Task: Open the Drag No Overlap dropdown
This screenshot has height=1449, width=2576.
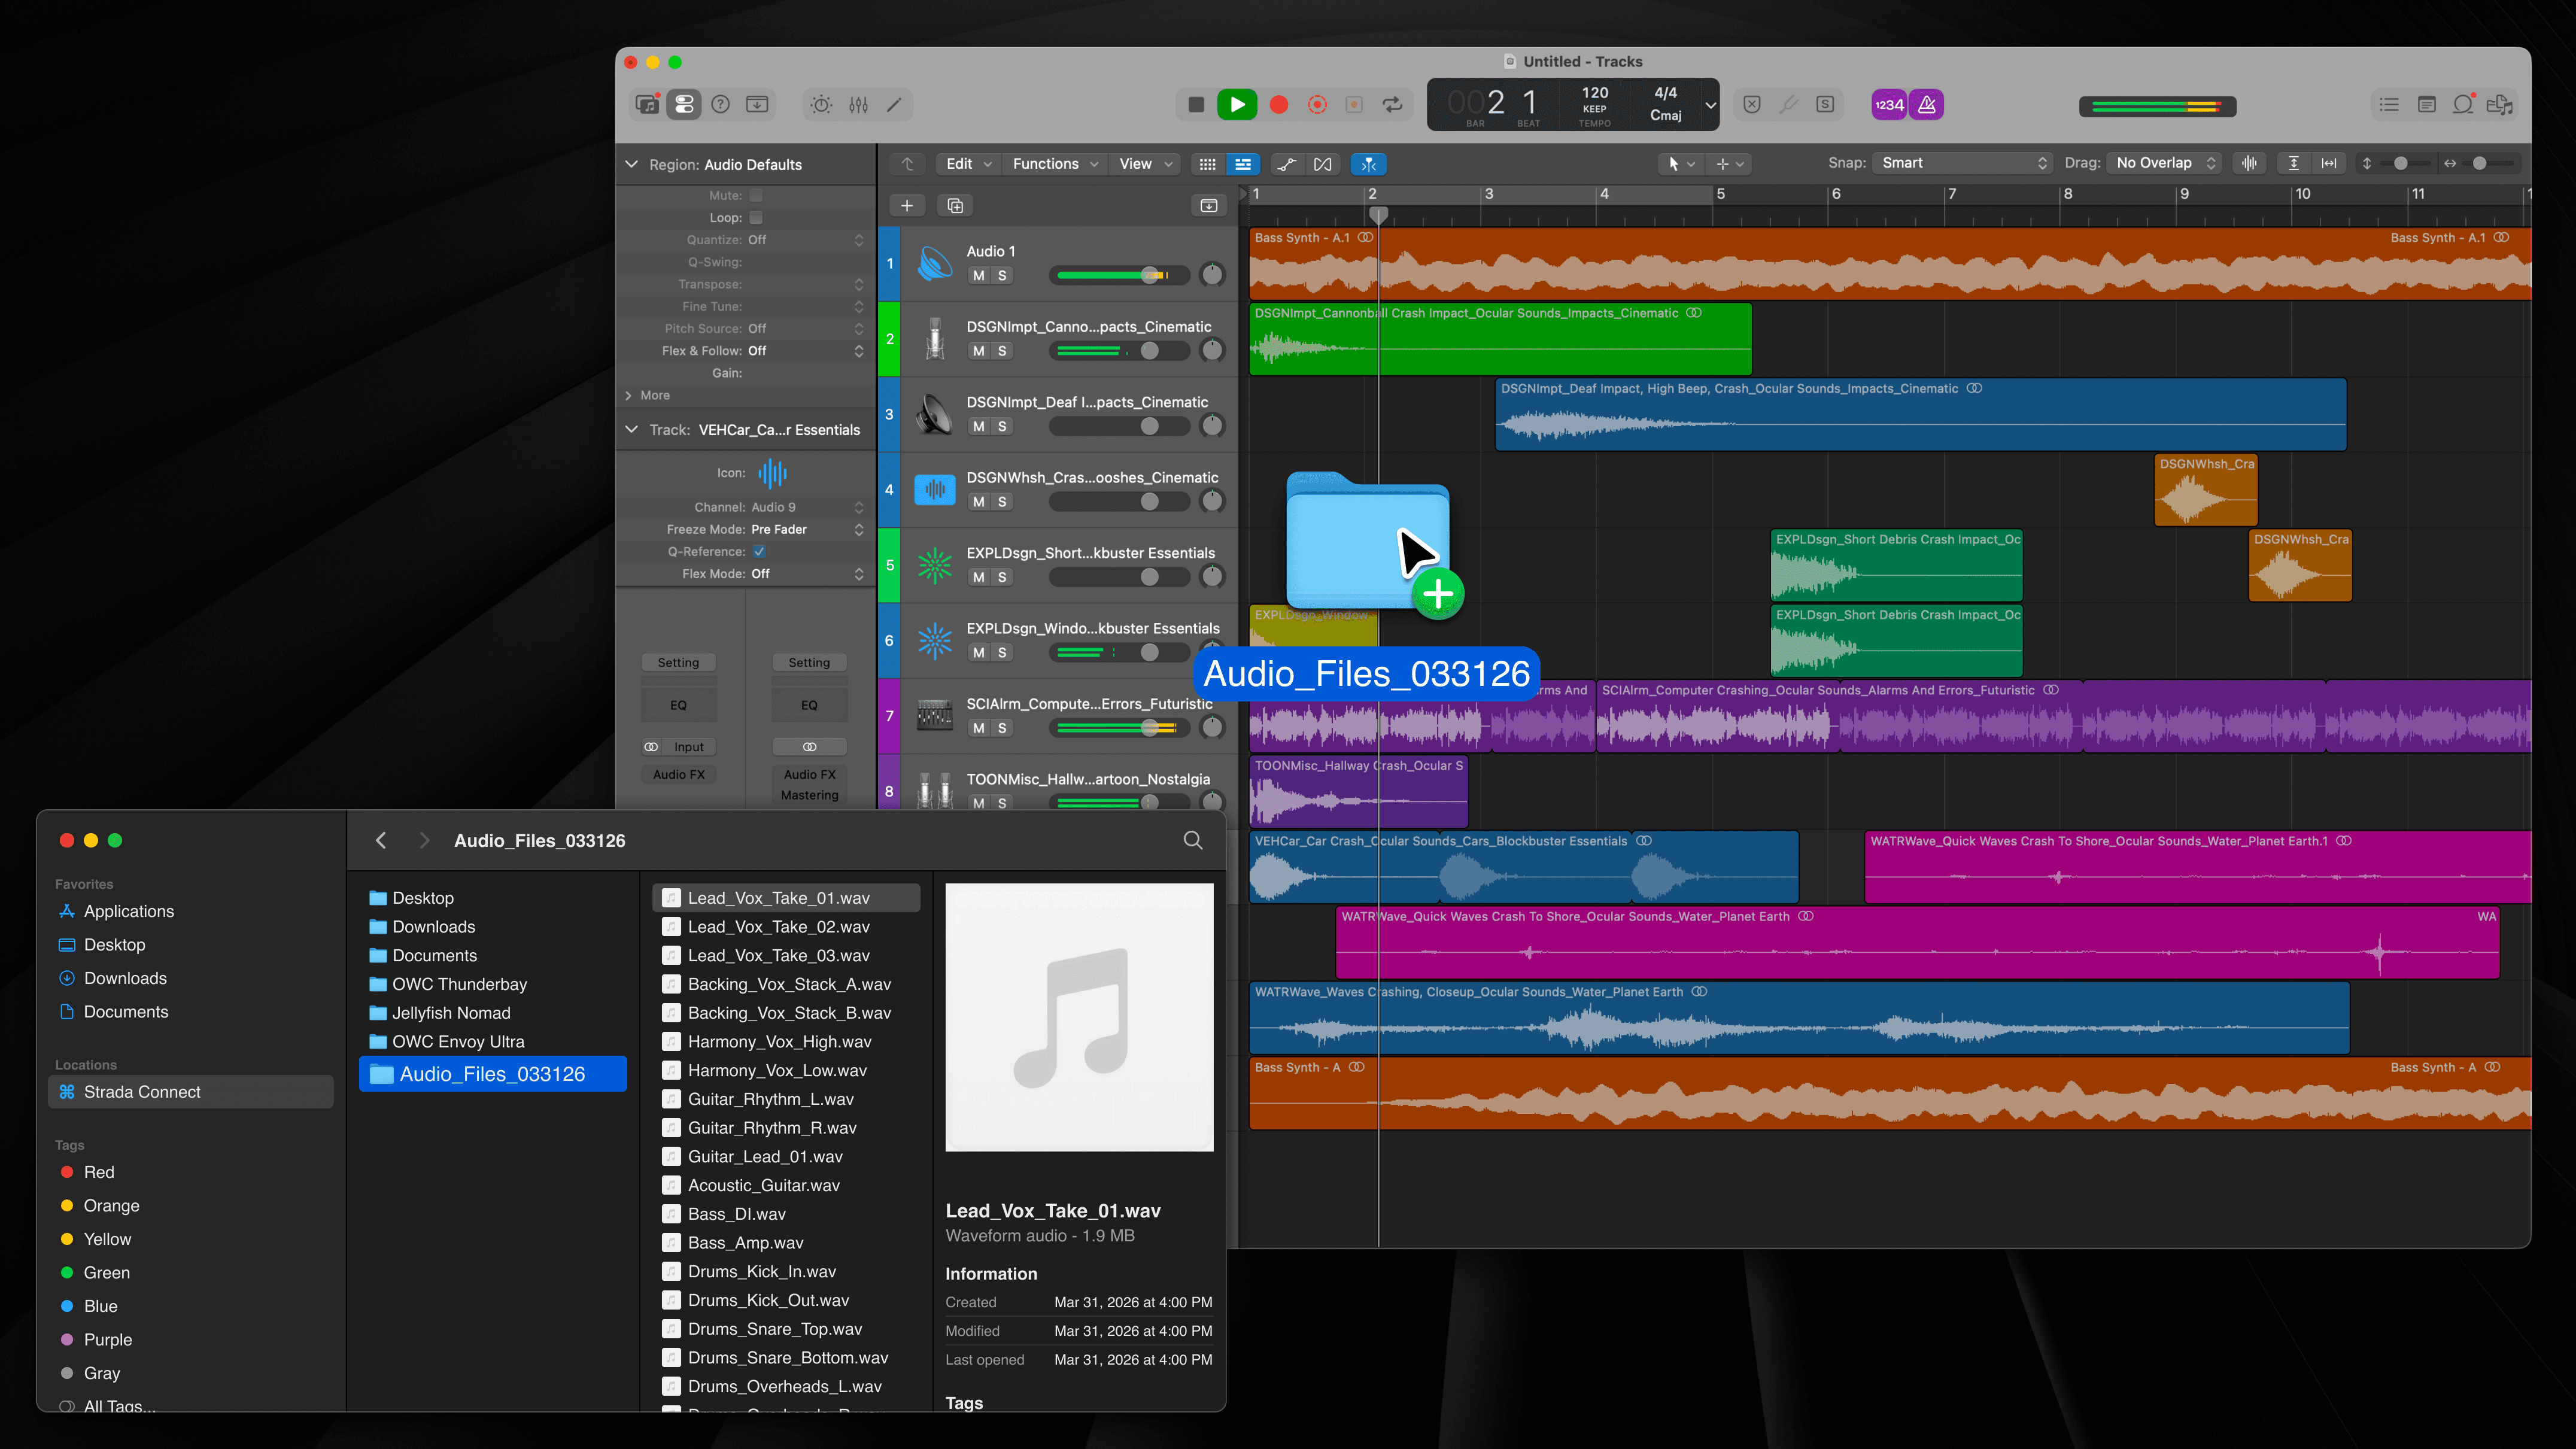Action: click(2164, 163)
